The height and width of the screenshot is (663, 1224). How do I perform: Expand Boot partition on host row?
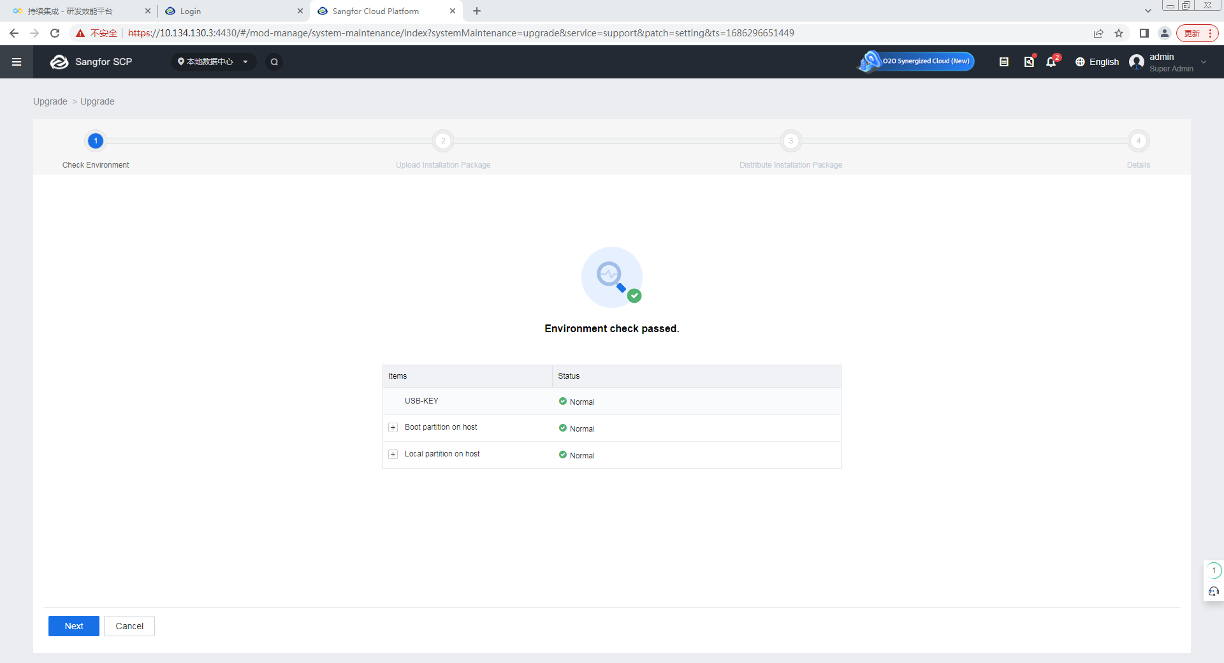[393, 428]
